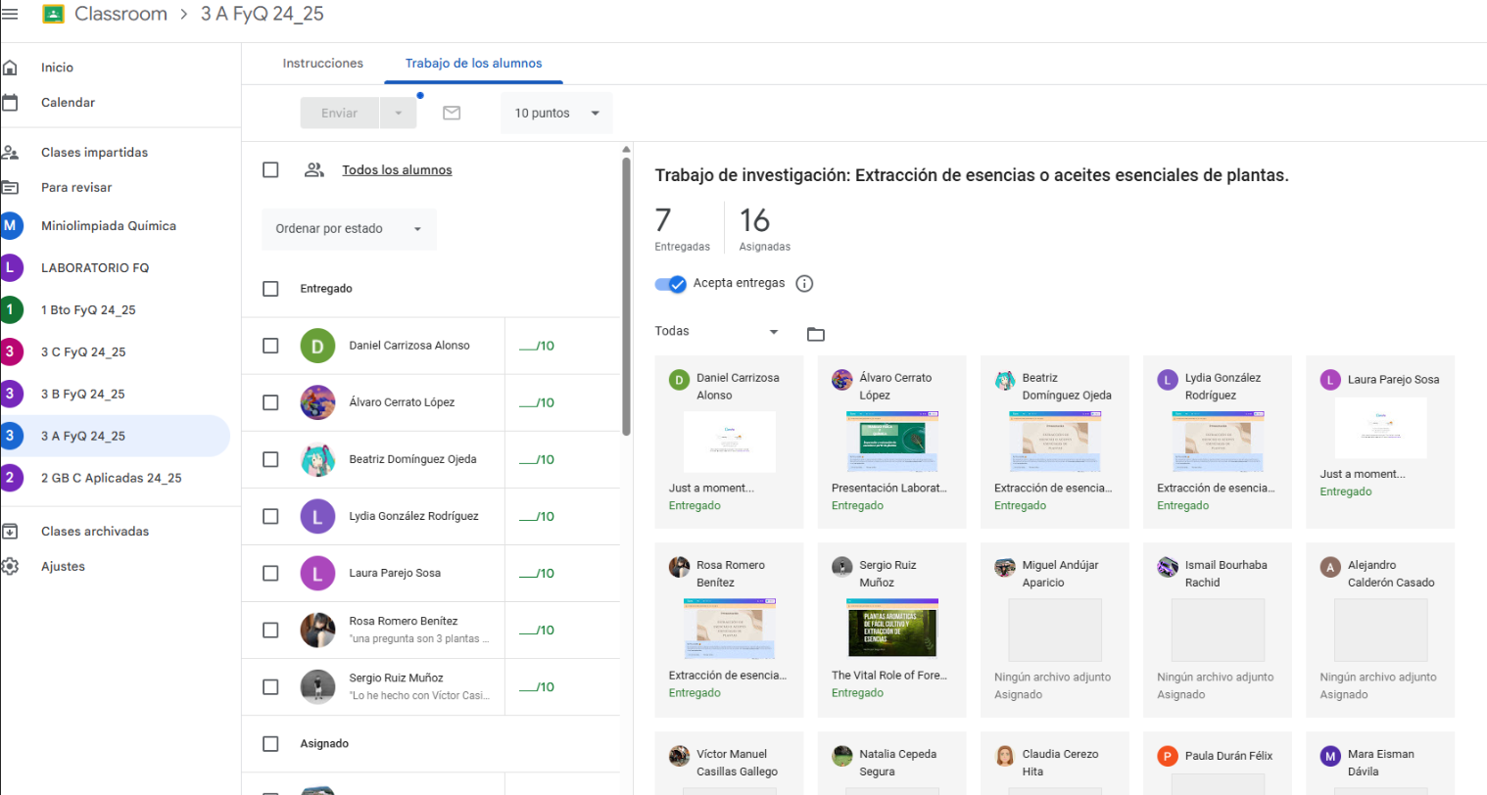Open Laura Parejo Sosa's submission card
Viewport: 1487px width, 795px height.
click(x=1379, y=443)
